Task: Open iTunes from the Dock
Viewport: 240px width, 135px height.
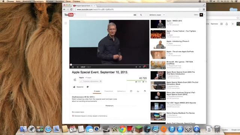Action: click(x=172, y=129)
